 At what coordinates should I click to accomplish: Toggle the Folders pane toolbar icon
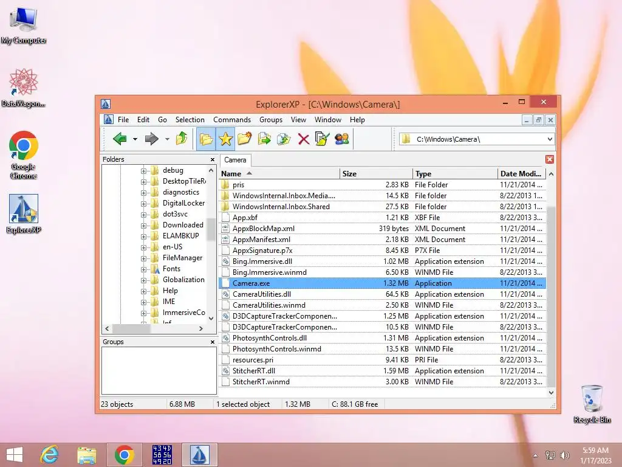click(x=206, y=139)
